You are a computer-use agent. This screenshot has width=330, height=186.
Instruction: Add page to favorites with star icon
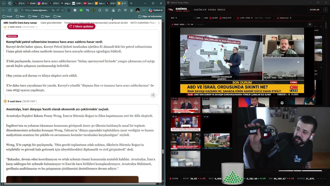click(x=63, y=10)
